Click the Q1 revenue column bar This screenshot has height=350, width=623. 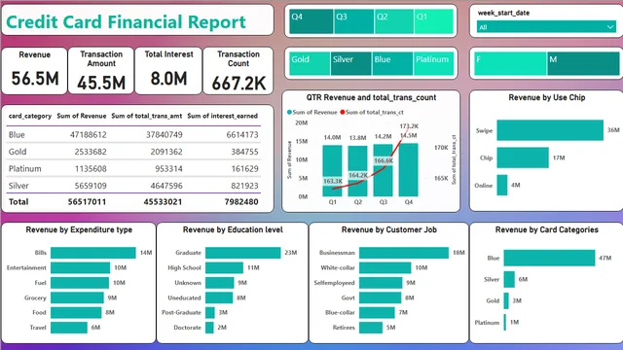(332, 171)
